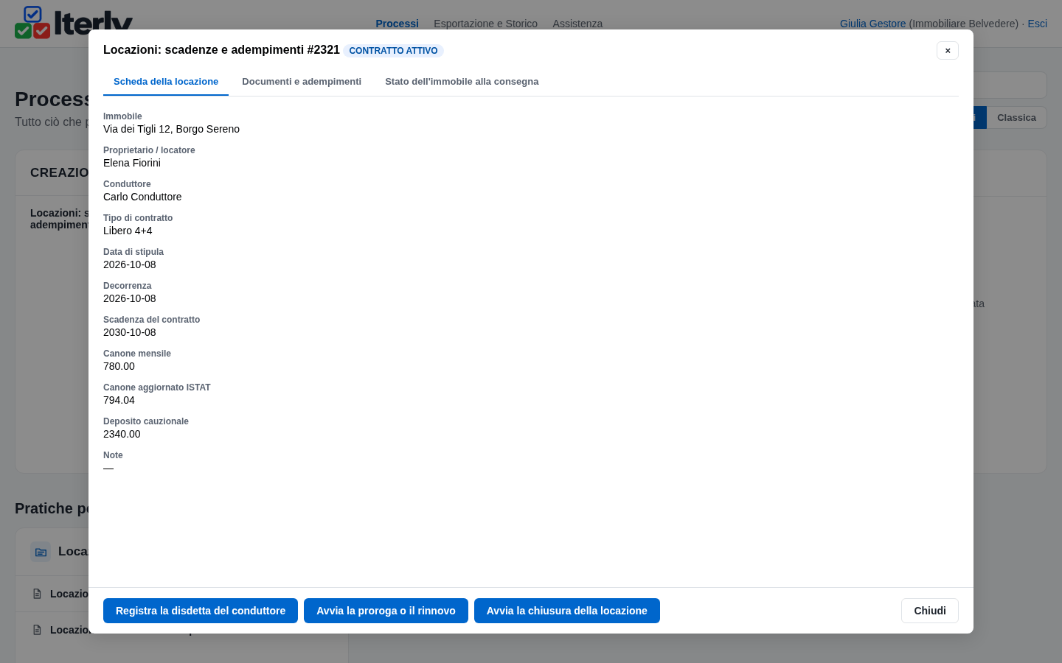Open the Locazioni folder icon
Viewport: 1062px width, 663px height.
pyautogui.click(x=41, y=552)
